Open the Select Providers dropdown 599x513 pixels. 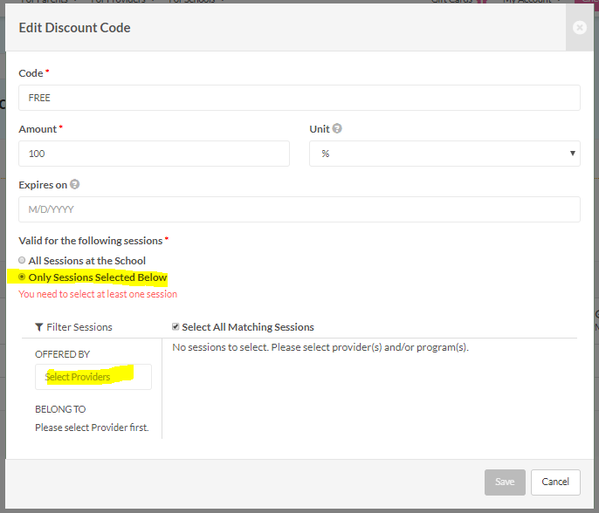pyautogui.click(x=93, y=377)
